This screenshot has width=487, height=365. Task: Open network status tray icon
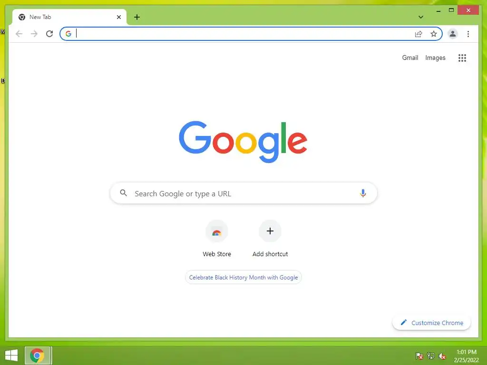click(430, 355)
